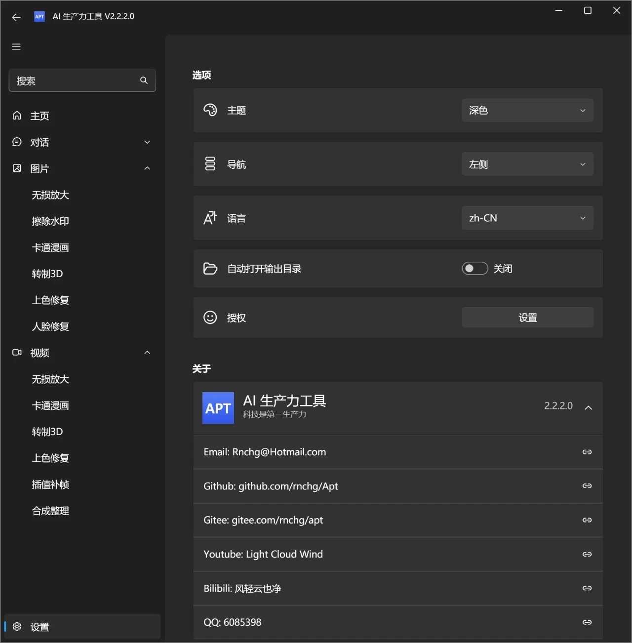
Task: Maximize the application window
Action: point(588,10)
